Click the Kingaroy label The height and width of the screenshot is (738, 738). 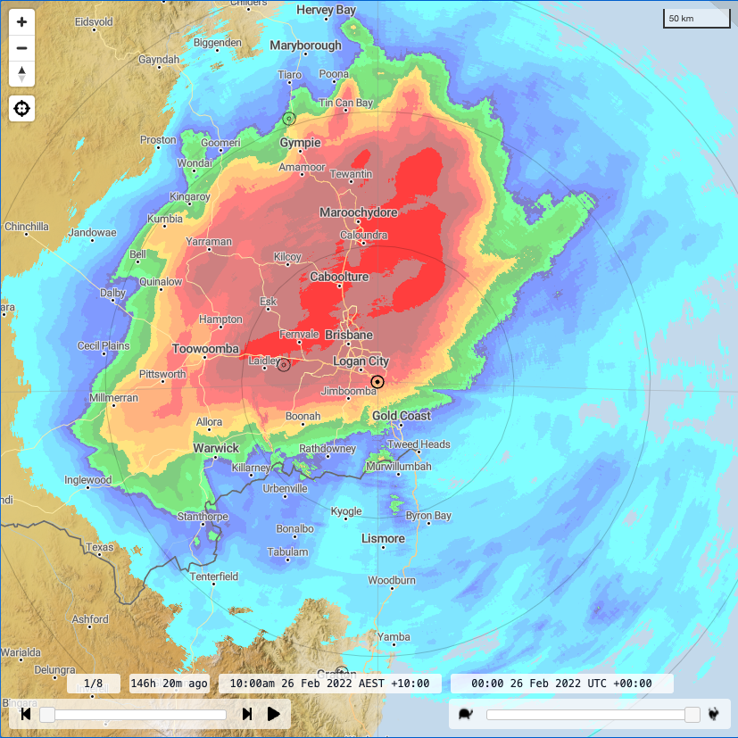click(190, 196)
